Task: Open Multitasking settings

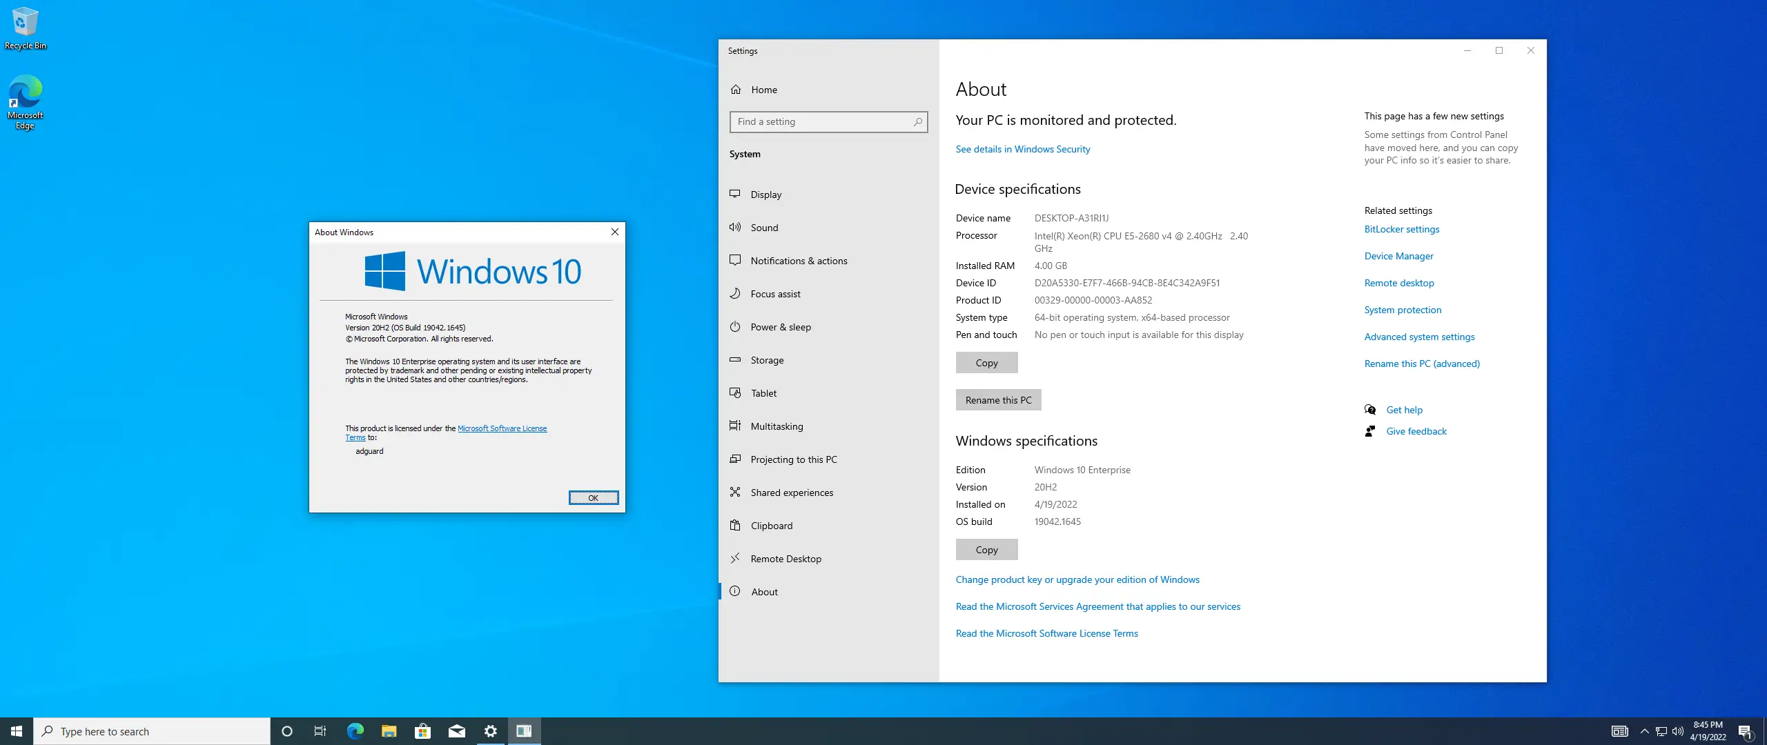Action: (x=777, y=426)
